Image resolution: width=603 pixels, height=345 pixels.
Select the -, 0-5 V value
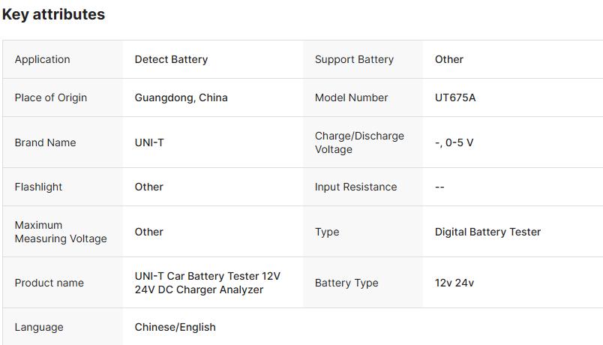point(454,142)
